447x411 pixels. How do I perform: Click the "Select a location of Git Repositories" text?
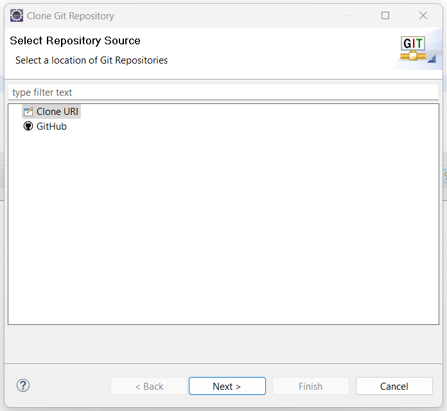91,60
